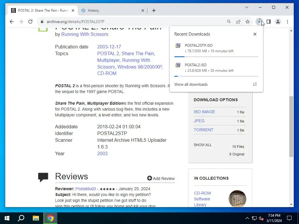This screenshot has width=299, height=224.
Task: Open the notification center icon
Action: pos(289,218)
